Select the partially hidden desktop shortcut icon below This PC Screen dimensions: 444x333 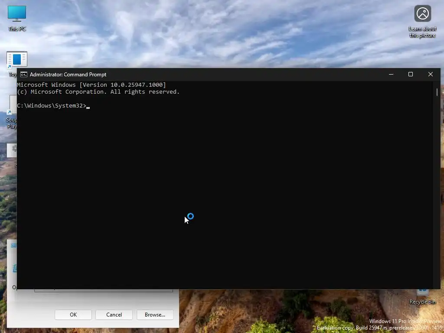click(17, 60)
